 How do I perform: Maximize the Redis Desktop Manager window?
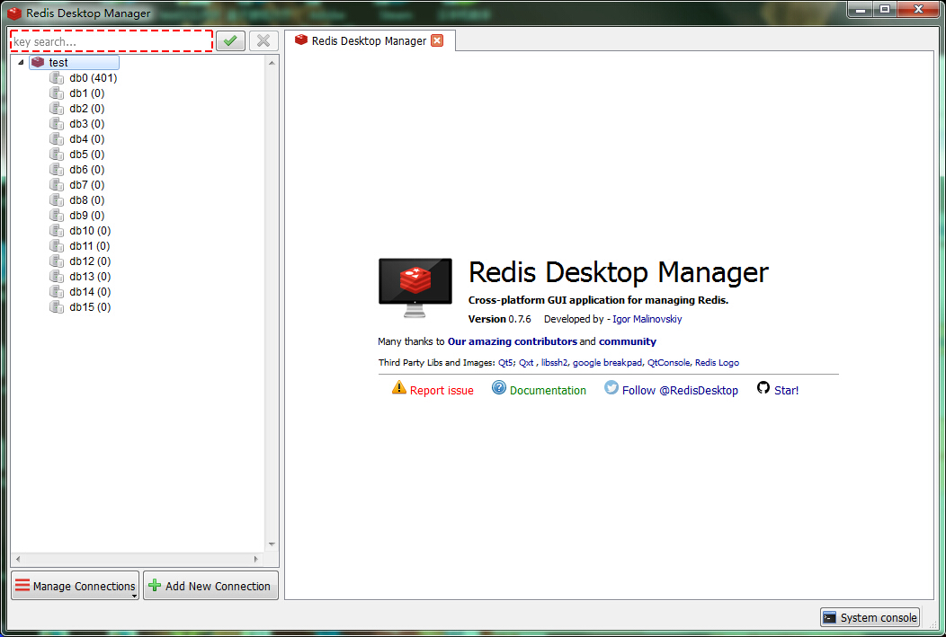[885, 9]
